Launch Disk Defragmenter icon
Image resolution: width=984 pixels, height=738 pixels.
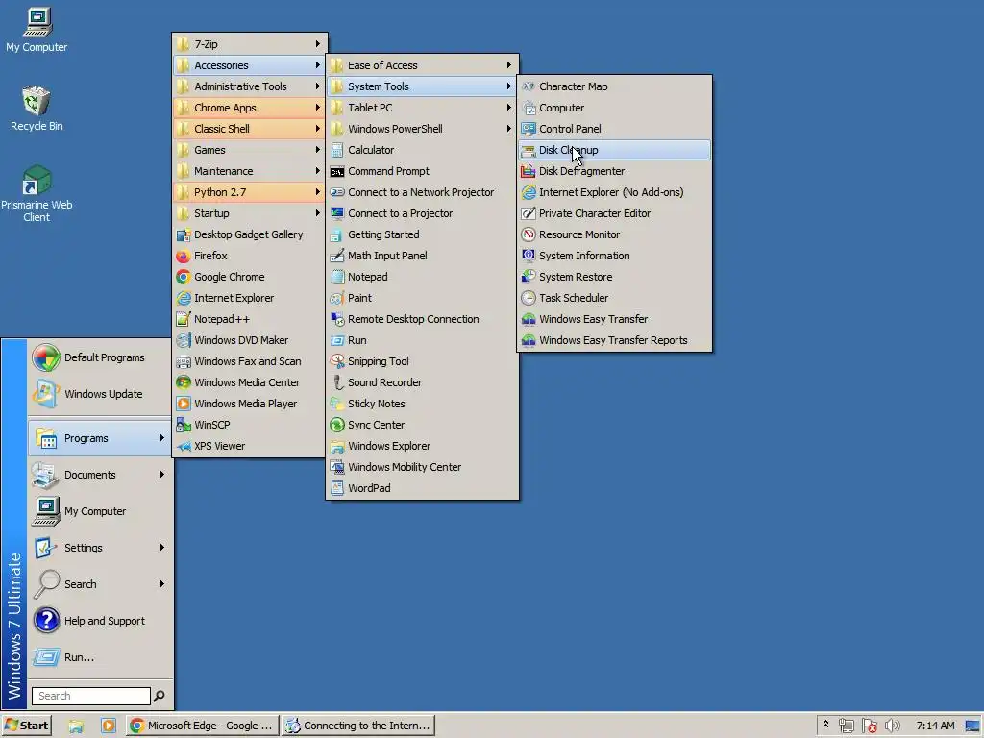(529, 171)
